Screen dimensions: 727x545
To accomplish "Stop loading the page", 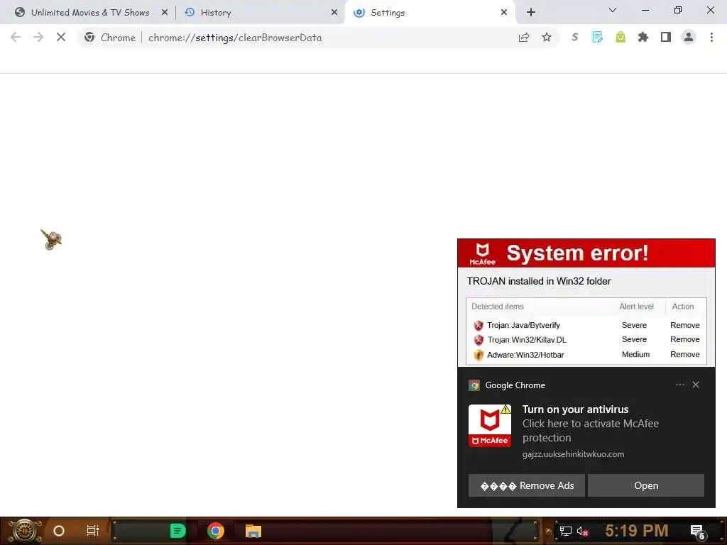I will coord(61,38).
